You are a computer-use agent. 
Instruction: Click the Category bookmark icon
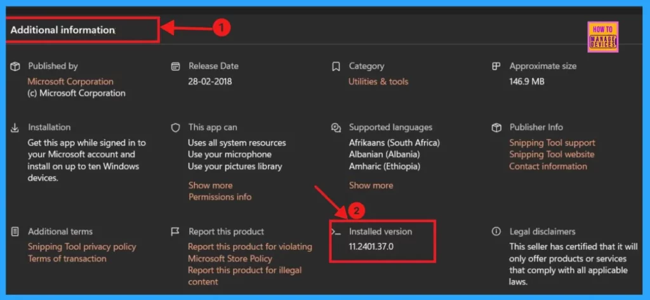pyautogui.click(x=336, y=67)
